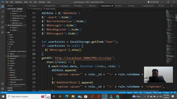
Task: Select Roles.html in Open Editors list
Action: (x=15, y=11)
